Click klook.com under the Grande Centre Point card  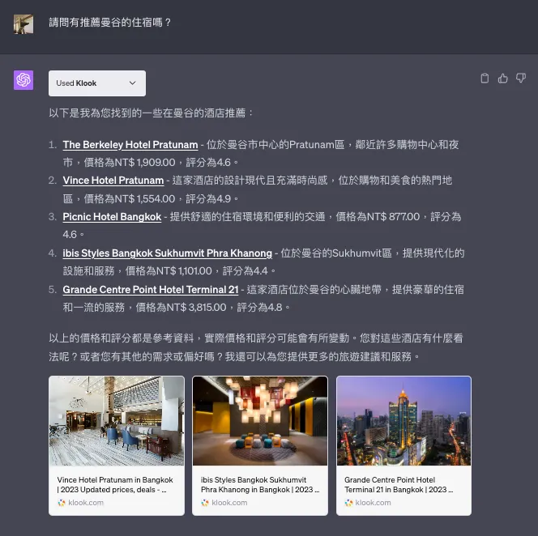373,503
